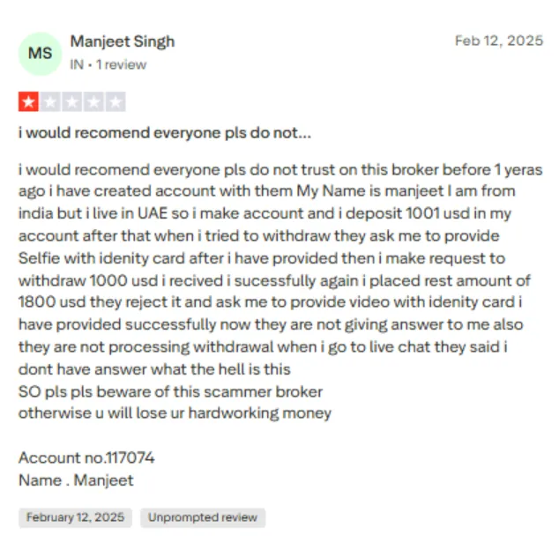The width and height of the screenshot is (559, 557).
Task: Click the first line of review body
Action: tap(280, 170)
